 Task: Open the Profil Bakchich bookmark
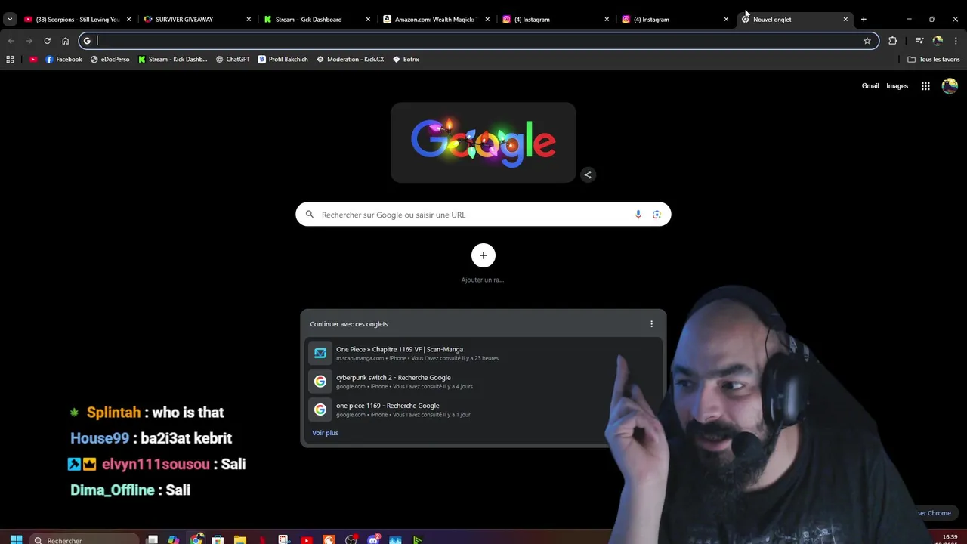tap(283, 59)
